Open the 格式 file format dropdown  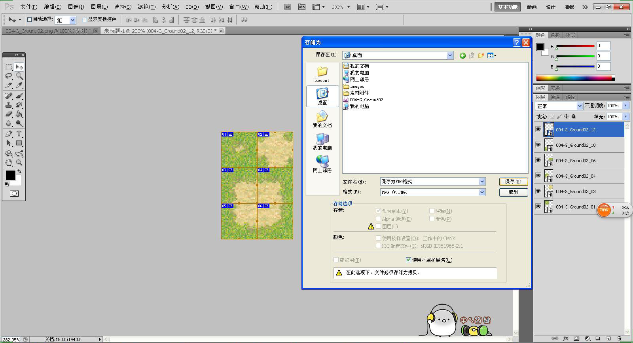[x=482, y=192]
